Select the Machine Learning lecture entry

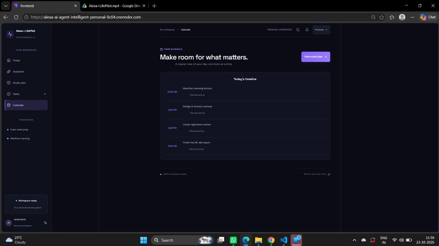pyautogui.click(x=245, y=92)
